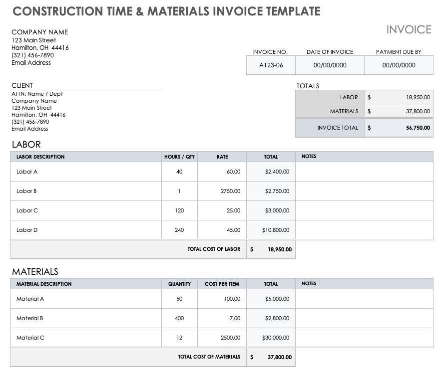Select the $10,800.00 total for Labor D
This screenshot has height=383, width=443.
276,230
